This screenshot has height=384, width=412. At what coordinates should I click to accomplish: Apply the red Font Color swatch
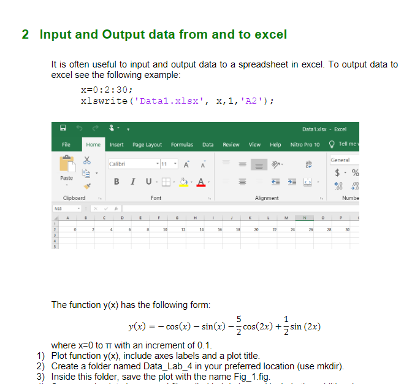coord(201,182)
